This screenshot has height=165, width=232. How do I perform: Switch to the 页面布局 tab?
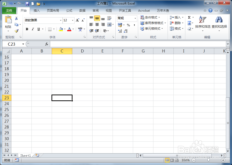point(53,11)
